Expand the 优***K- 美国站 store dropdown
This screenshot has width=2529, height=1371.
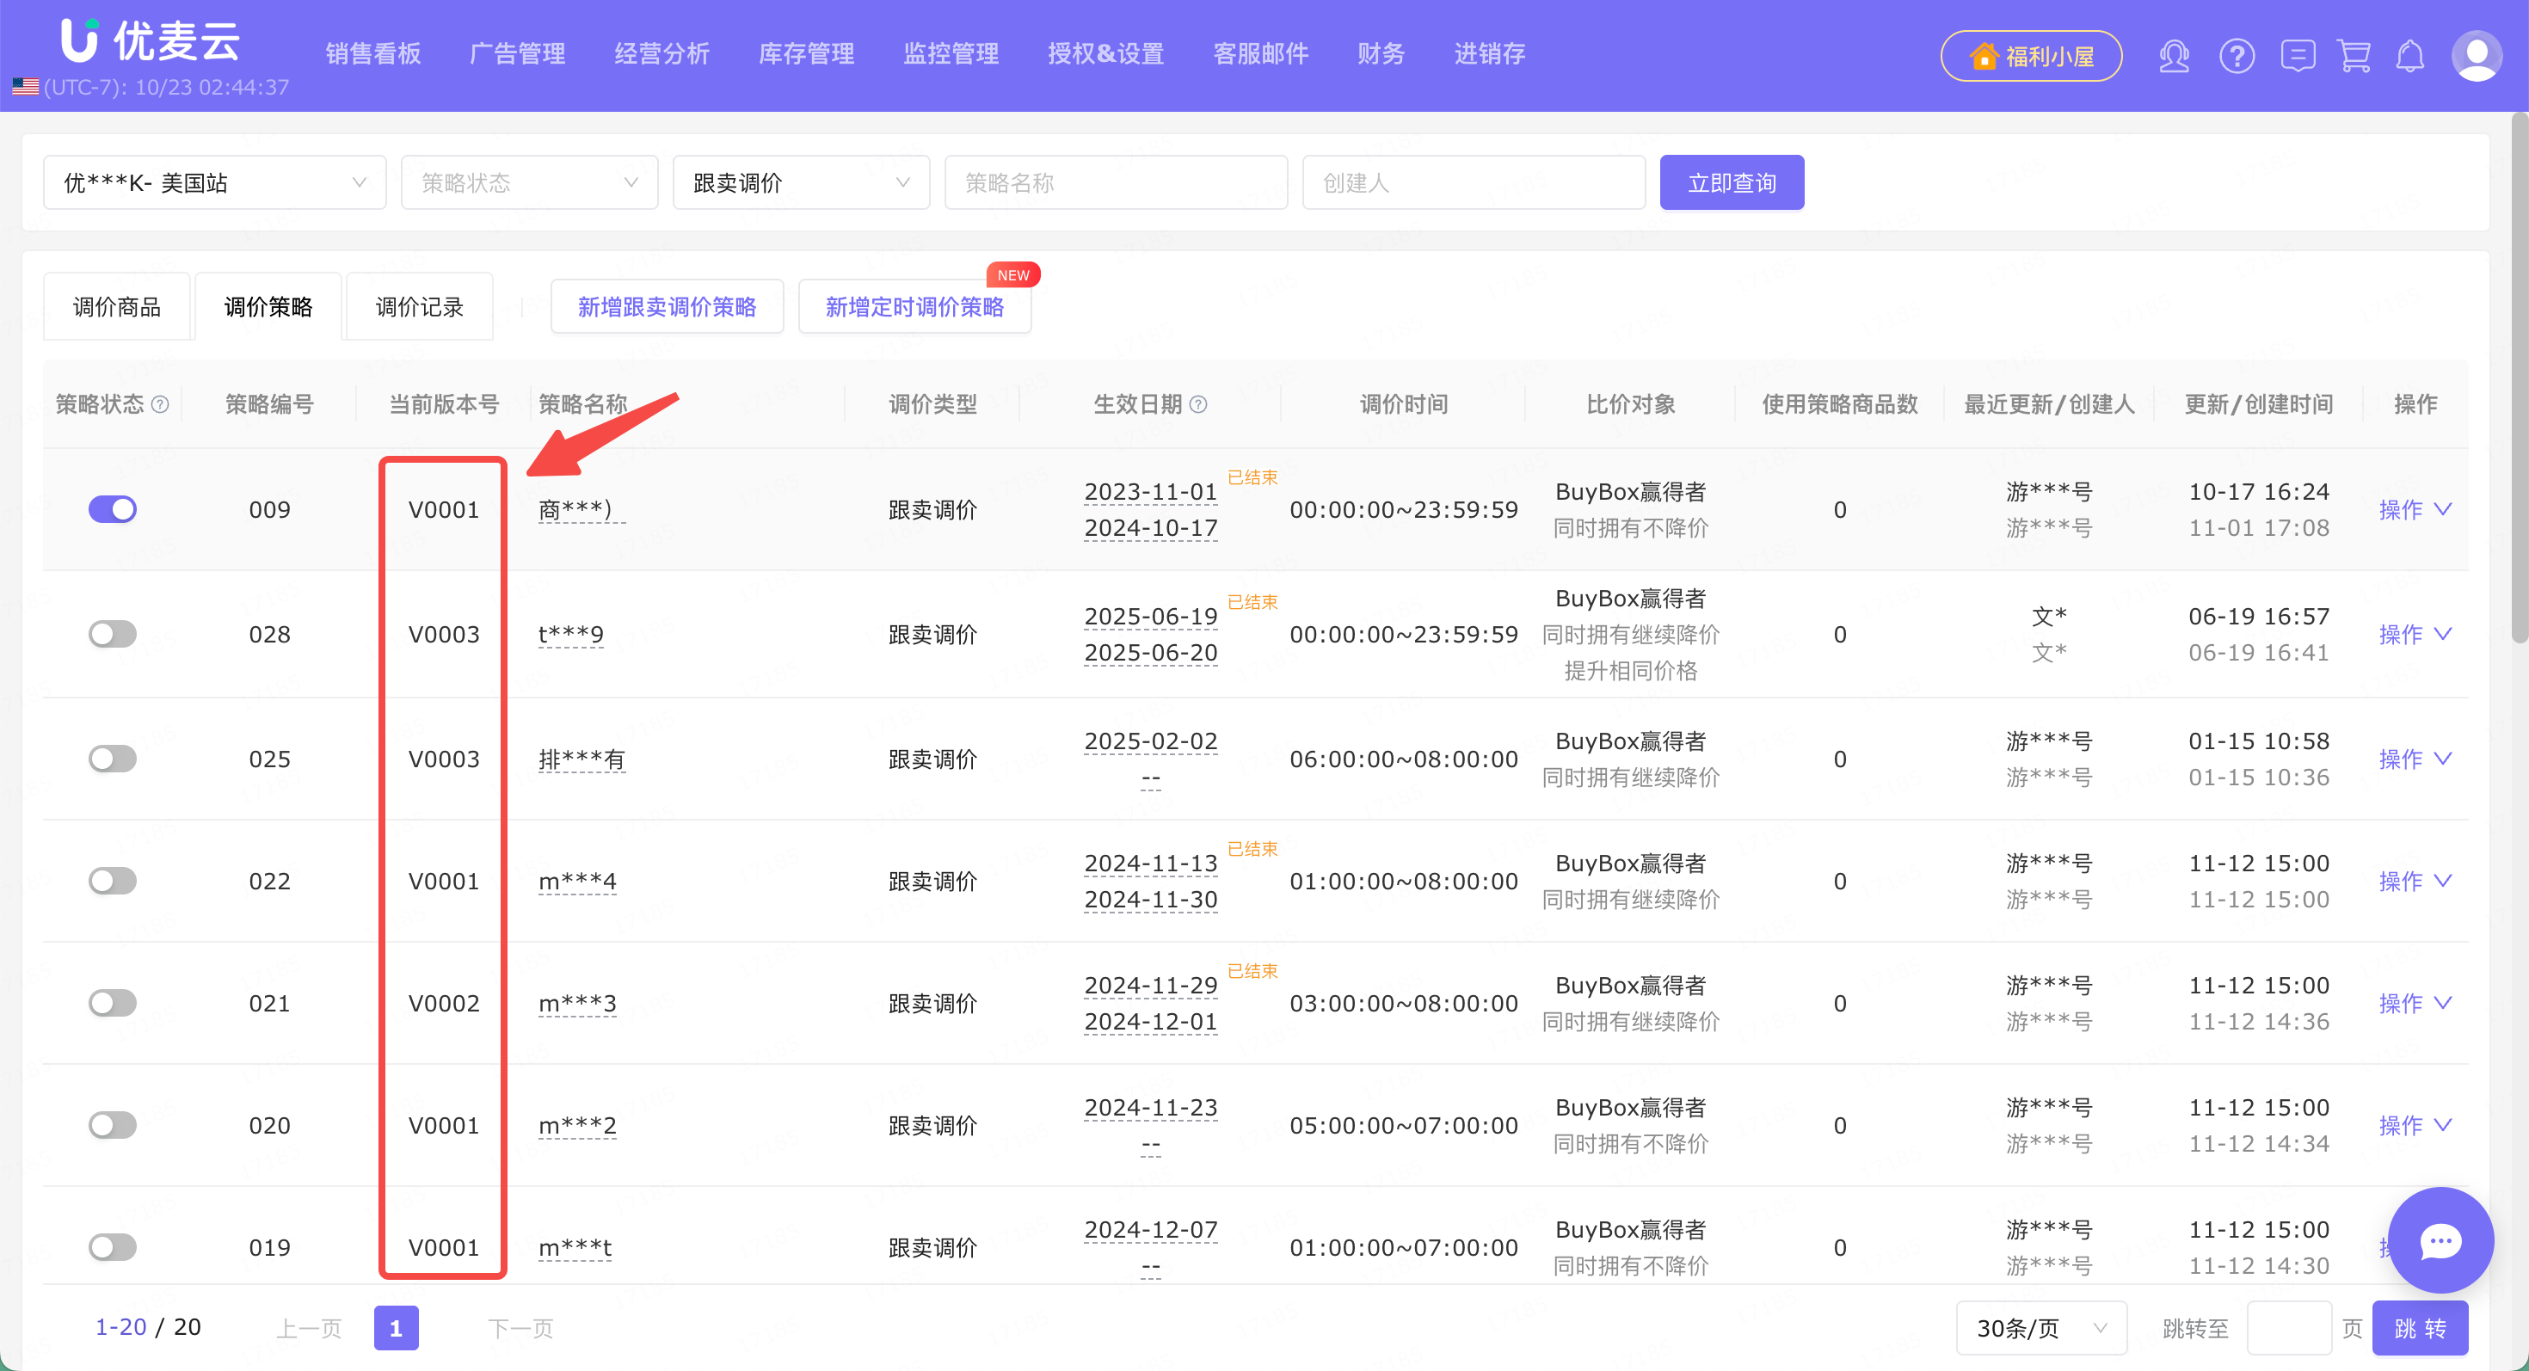click(x=215, y=182)
